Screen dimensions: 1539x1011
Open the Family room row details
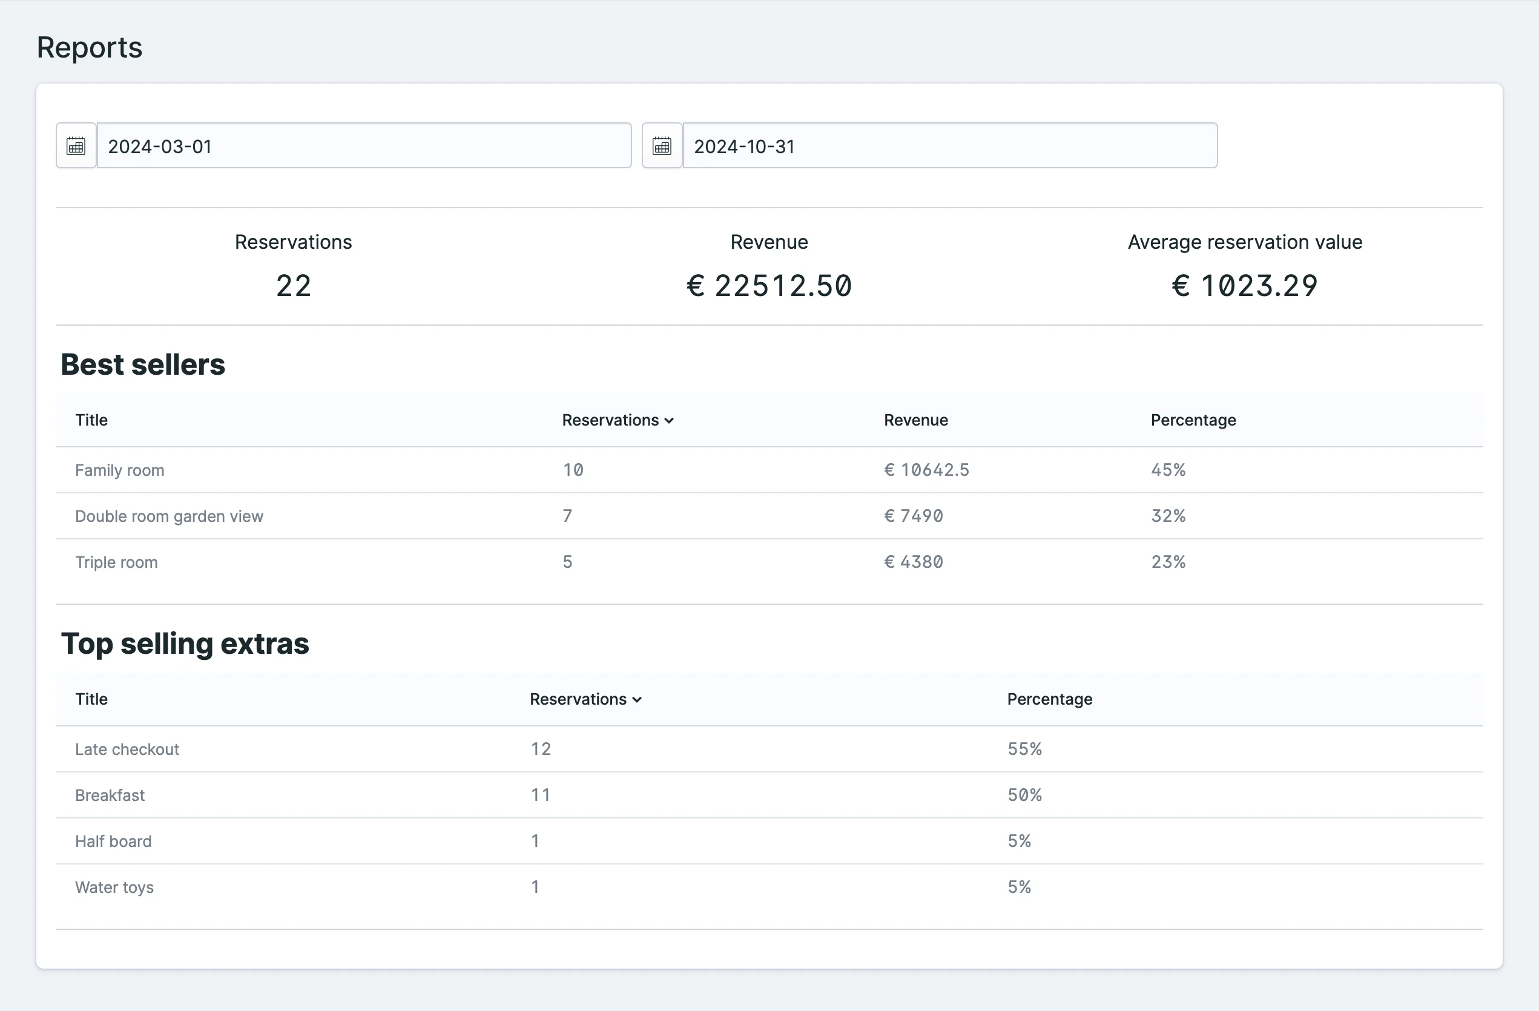pyautogui.click(x=120, y=470)
